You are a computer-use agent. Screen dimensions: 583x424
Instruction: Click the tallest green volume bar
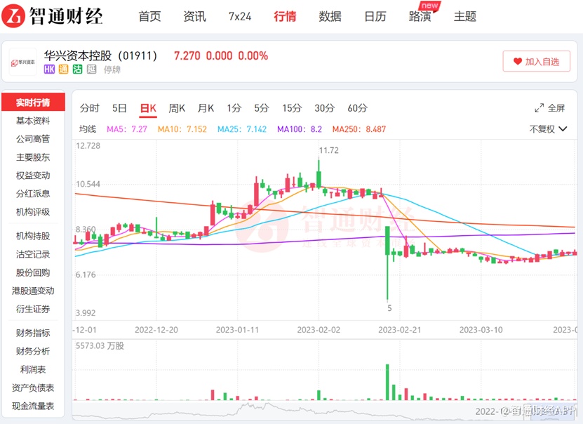[387, 382]
